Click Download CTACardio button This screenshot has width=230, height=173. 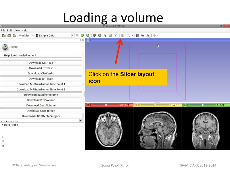tap(41, 74)
